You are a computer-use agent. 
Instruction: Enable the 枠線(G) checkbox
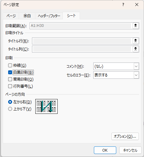point(10,66)
